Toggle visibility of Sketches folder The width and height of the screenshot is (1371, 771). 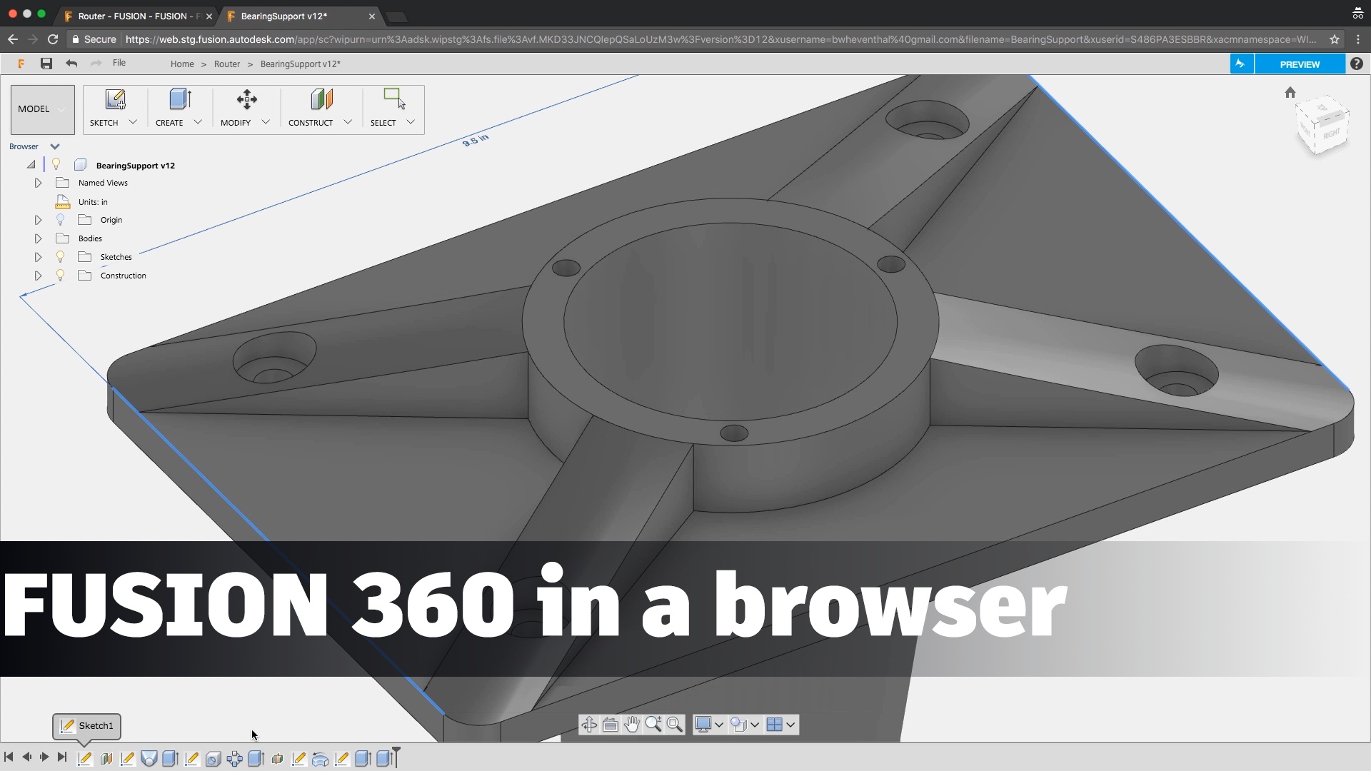(x=59, y=256)
